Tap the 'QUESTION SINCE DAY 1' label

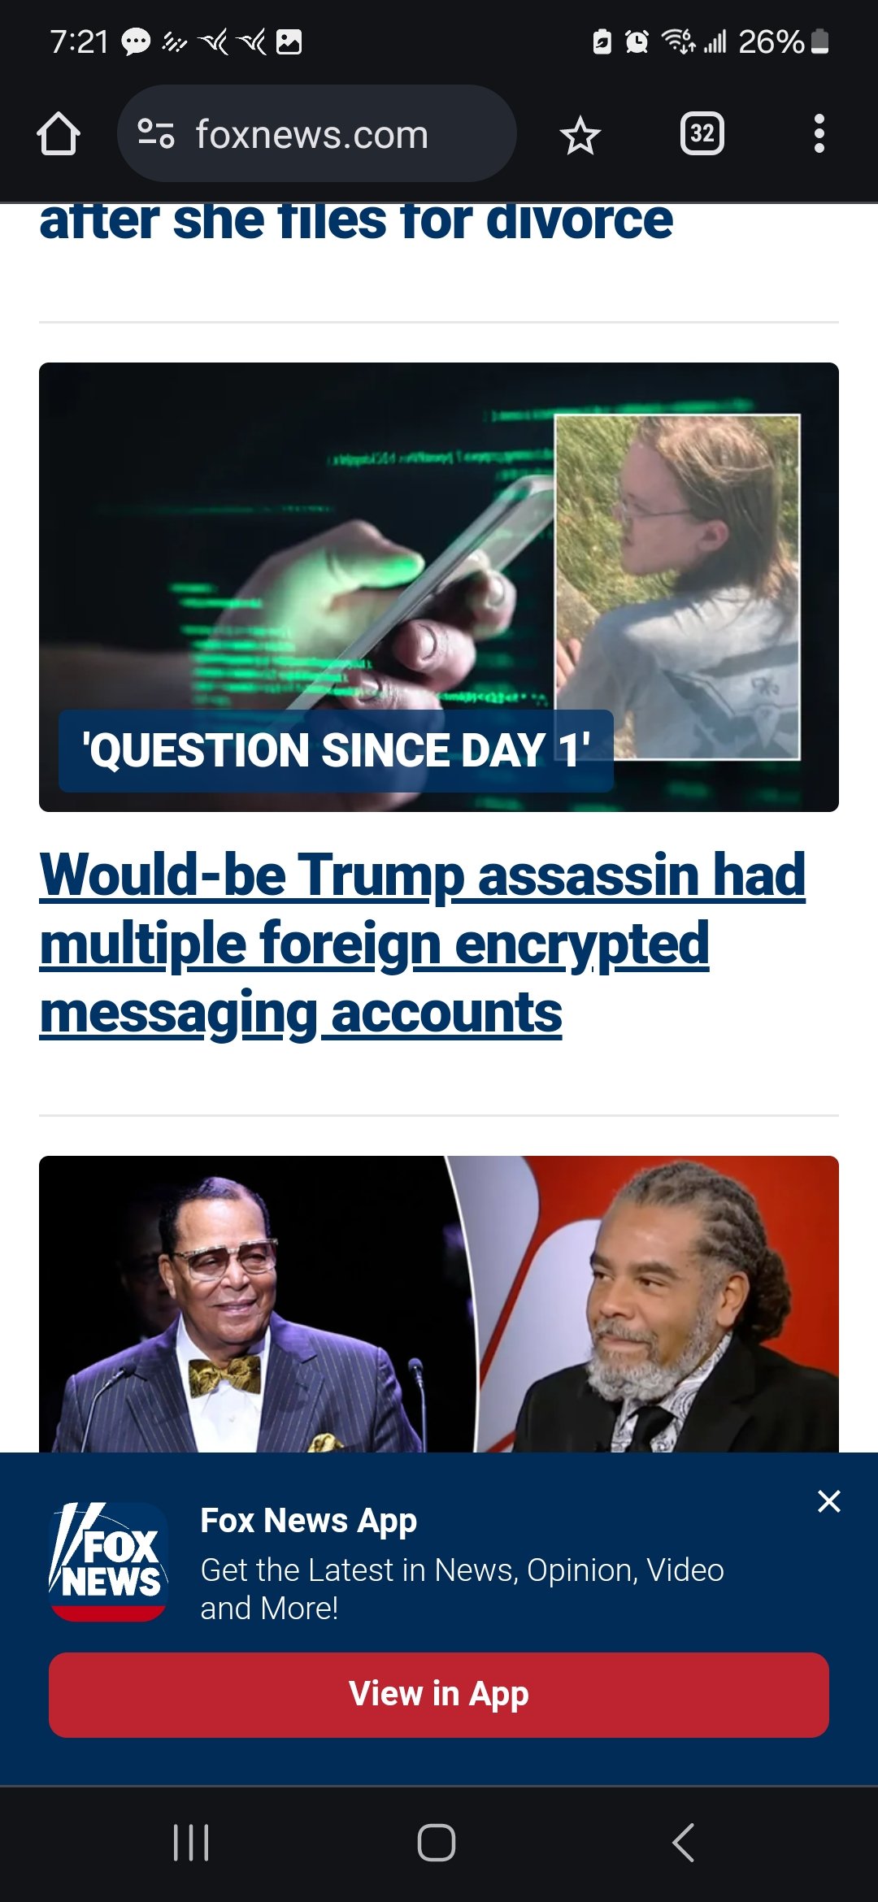click(x=336, y=750)
